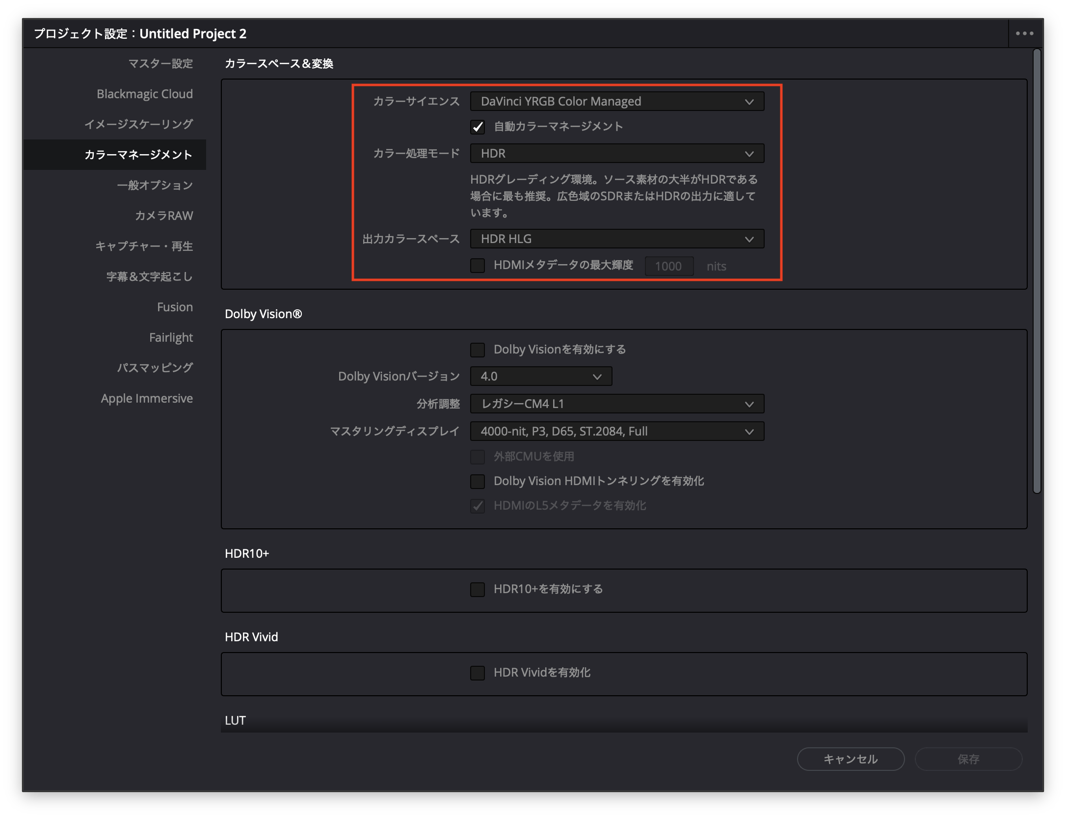Image resolution: width=1066 pixels, height=818 pixels.
Task: Click the HDR Vivid section heading
Action: pos(251,637)
